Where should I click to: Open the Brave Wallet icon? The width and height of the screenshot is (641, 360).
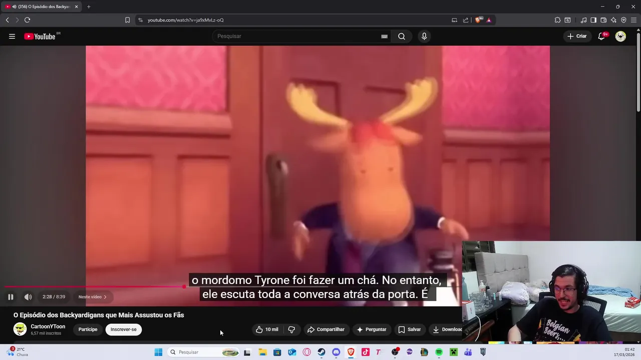coord(603,20)
